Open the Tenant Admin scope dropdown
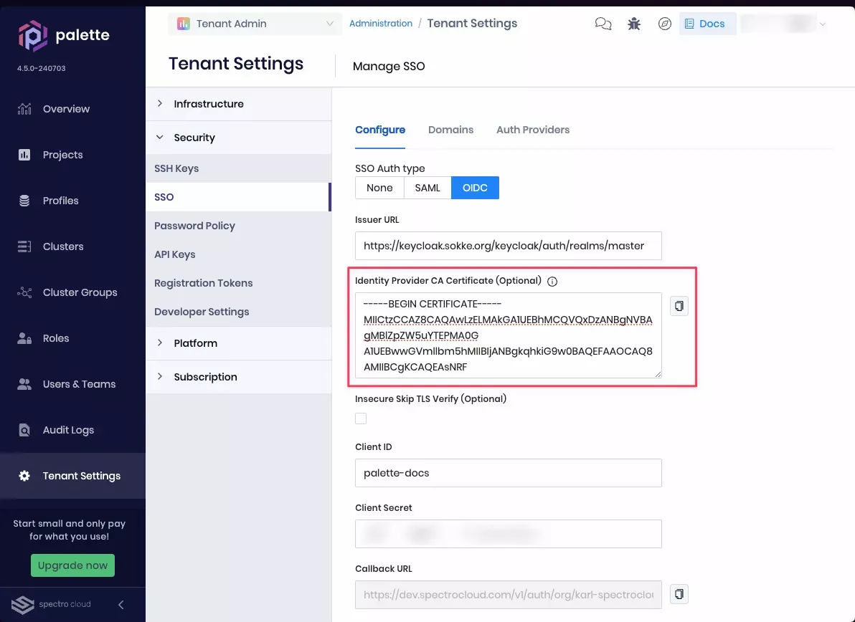The height and width of the screenshot is (622, 855). coord(255,23)
